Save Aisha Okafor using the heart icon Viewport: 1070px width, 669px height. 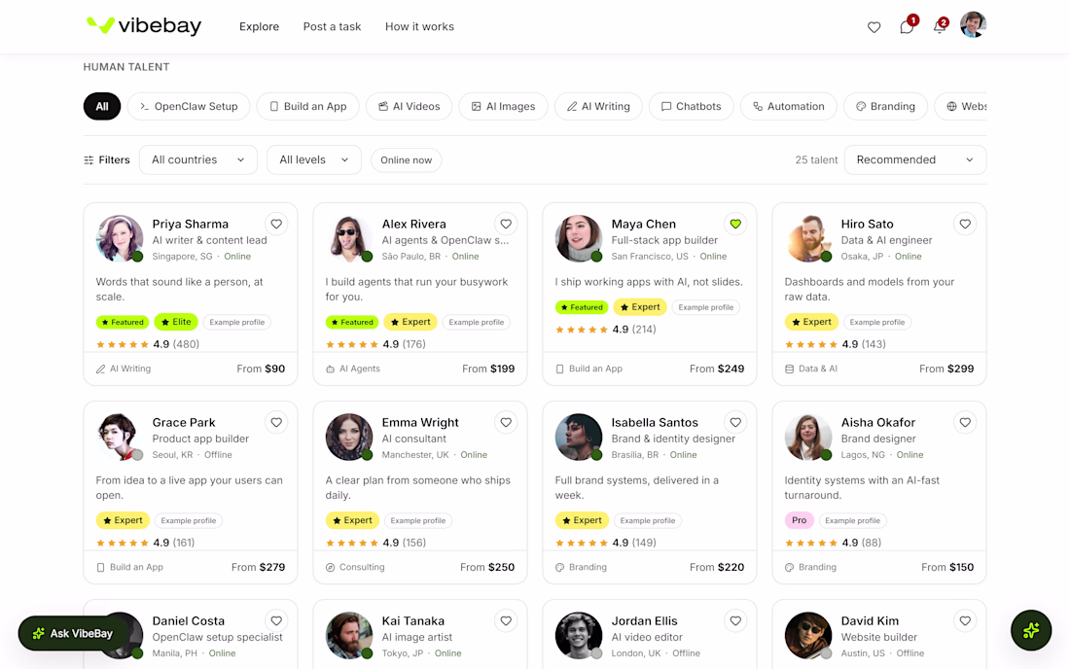coord(965,422)
